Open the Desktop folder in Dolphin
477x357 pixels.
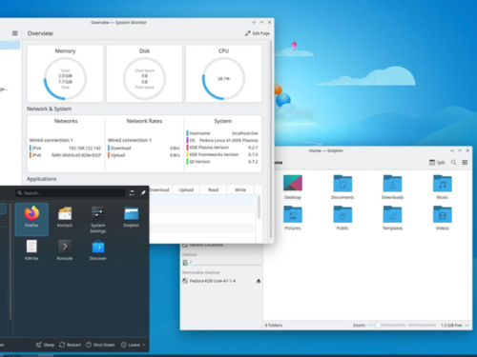pos(293,188)
